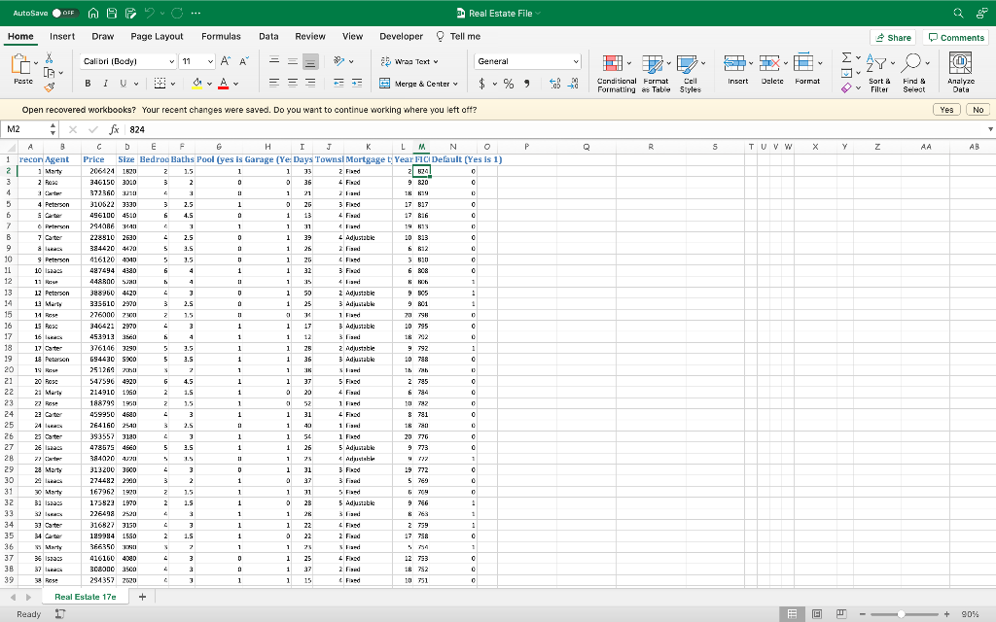The image size is (996, 622).
Task: Toggle the AutoSave switch
Action: point(64,13)
